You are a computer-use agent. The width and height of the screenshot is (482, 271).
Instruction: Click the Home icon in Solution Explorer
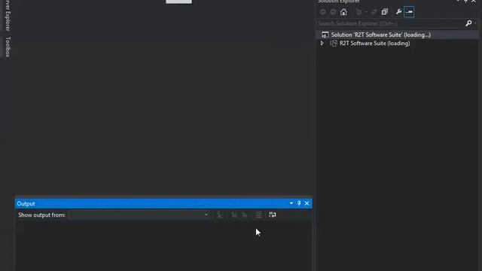343,12
